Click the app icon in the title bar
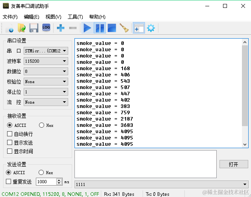The width and height of the screenshot is (251, 197). [6, 6]
